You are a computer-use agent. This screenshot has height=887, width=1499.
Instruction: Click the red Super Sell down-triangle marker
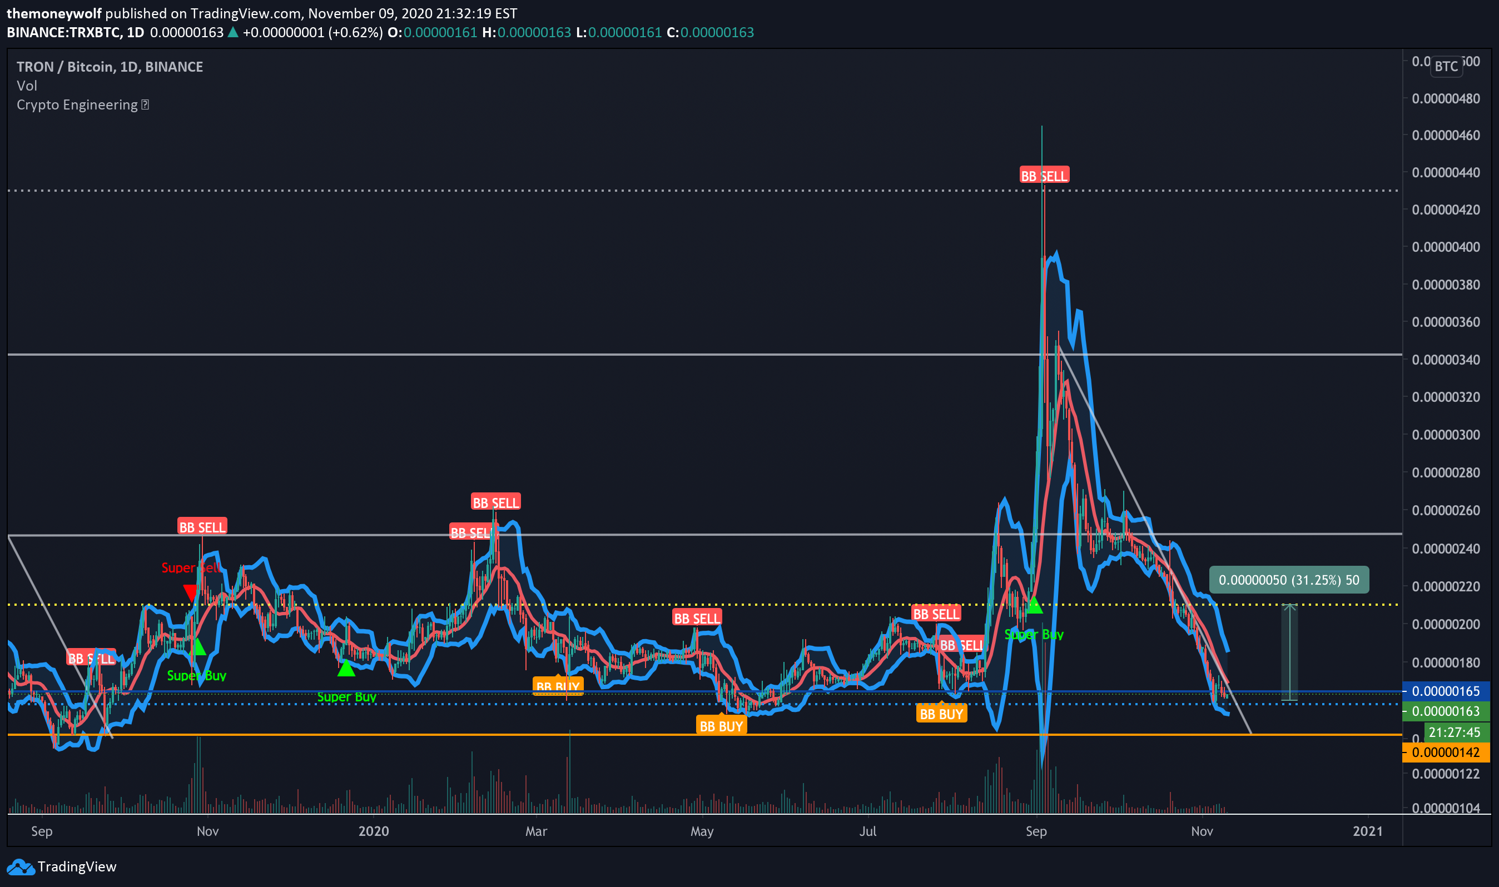[190, 593]
